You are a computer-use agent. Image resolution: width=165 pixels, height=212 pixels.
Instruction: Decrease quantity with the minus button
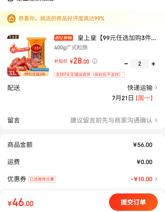point(126,64)
